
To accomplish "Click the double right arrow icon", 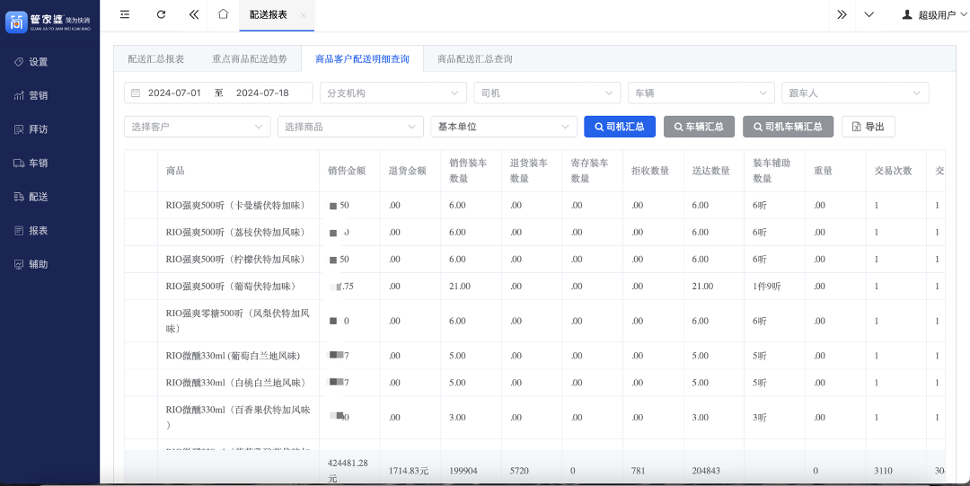I will point(842,14).
